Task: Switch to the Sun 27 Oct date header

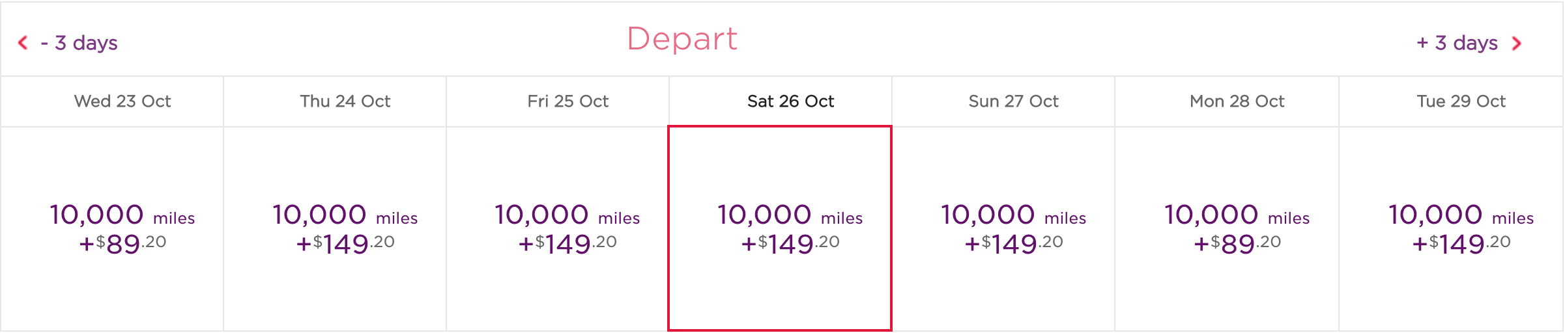Action: (x=1014, y=101)
